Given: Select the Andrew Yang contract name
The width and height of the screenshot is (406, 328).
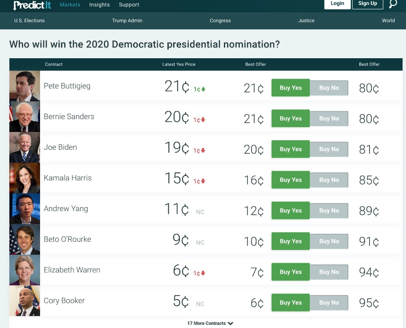Looking at the screenshot, I should coord(66,209).
